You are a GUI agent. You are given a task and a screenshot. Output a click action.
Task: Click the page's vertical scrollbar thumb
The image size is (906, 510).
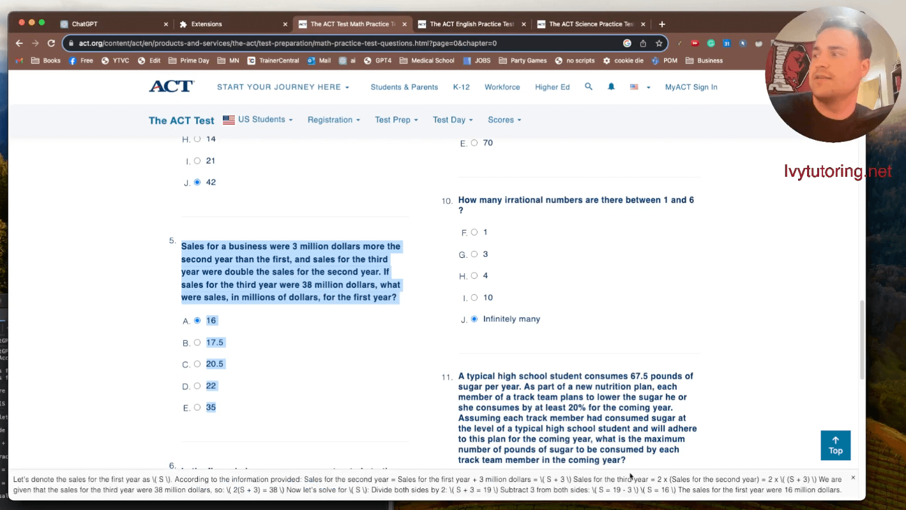[x=861, y=338]
